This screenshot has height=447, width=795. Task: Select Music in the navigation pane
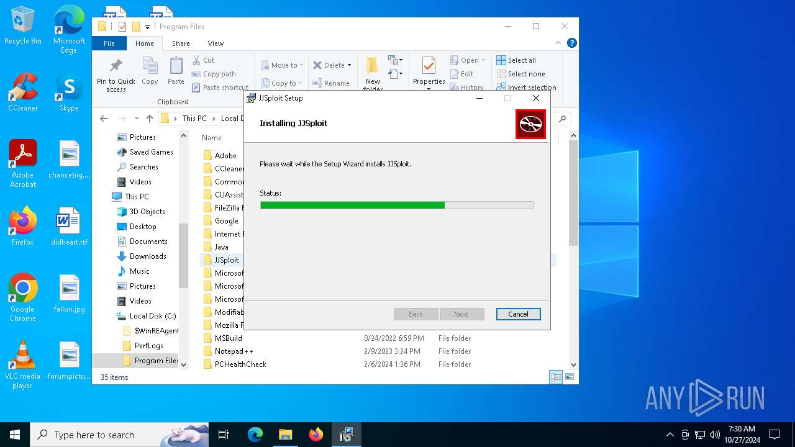[139, 271]
